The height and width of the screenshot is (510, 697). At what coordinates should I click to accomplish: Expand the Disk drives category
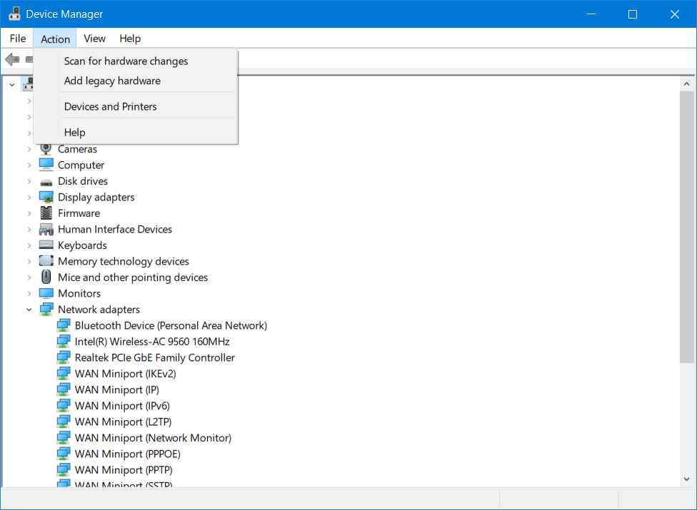click(29, 181)
